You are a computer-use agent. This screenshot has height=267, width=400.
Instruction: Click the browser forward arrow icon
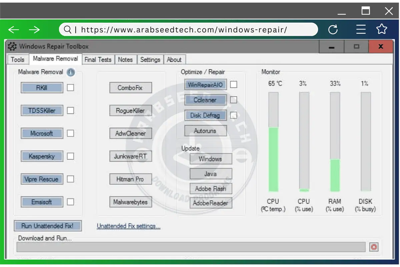click(x=34, y=30)
